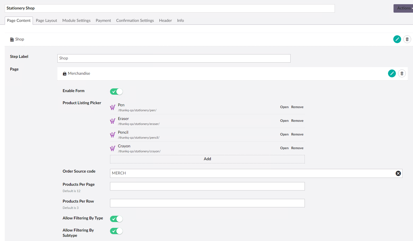
Task: Open the Eraser product listing
Action: point(284,121)
